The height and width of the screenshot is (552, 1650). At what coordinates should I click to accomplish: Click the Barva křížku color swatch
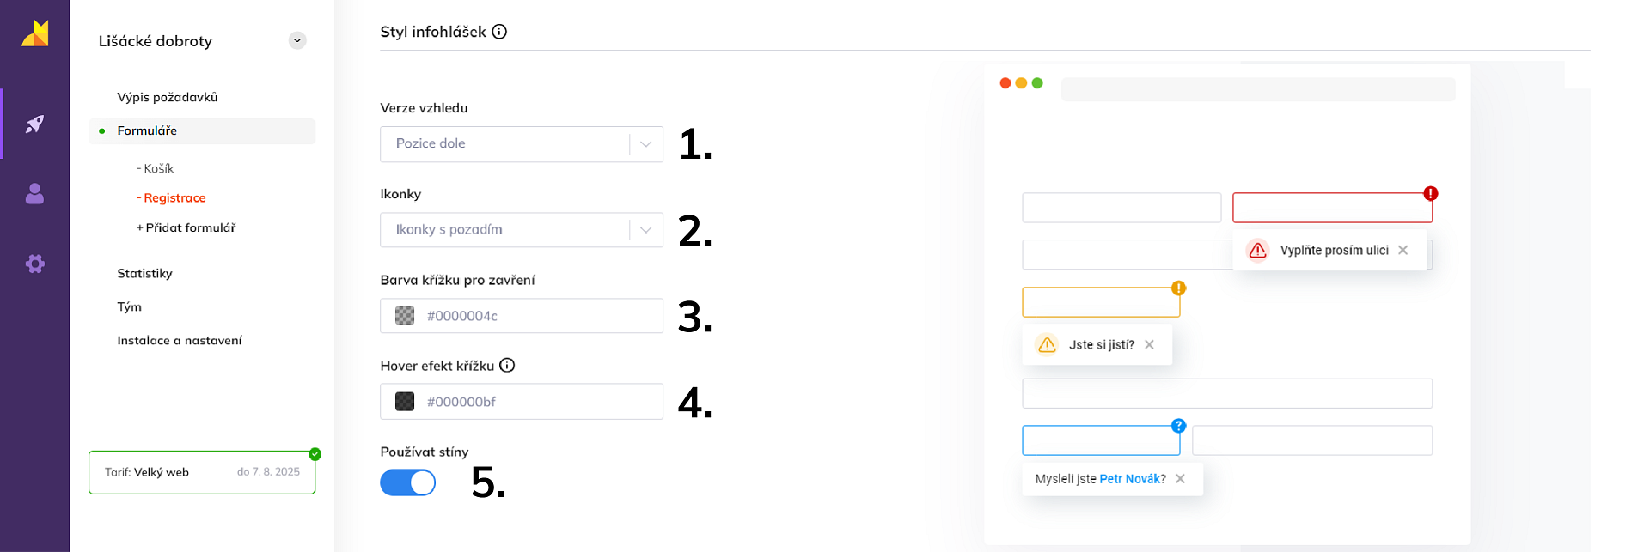tap(405, 316)
